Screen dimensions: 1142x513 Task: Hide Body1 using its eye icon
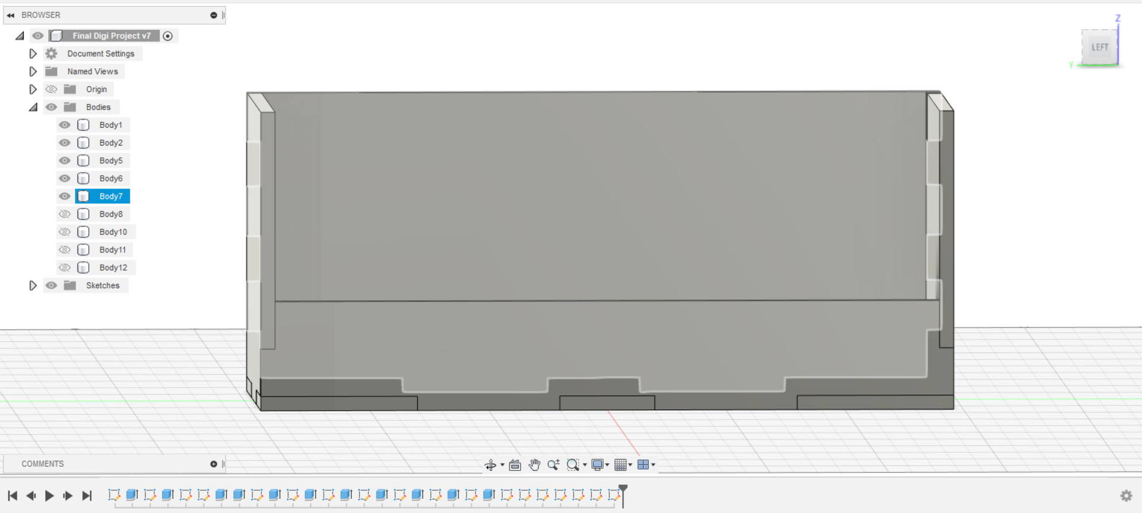coord(65,125)
